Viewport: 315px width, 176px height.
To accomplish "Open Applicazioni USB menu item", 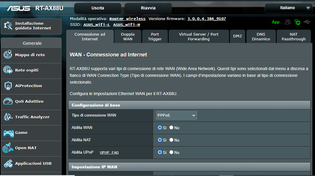I will point(31,164).
